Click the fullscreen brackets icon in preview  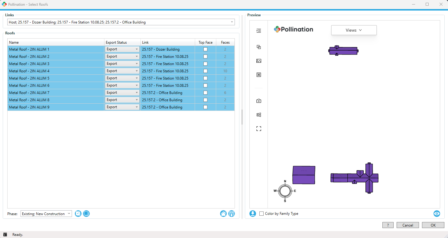(259, 129)
